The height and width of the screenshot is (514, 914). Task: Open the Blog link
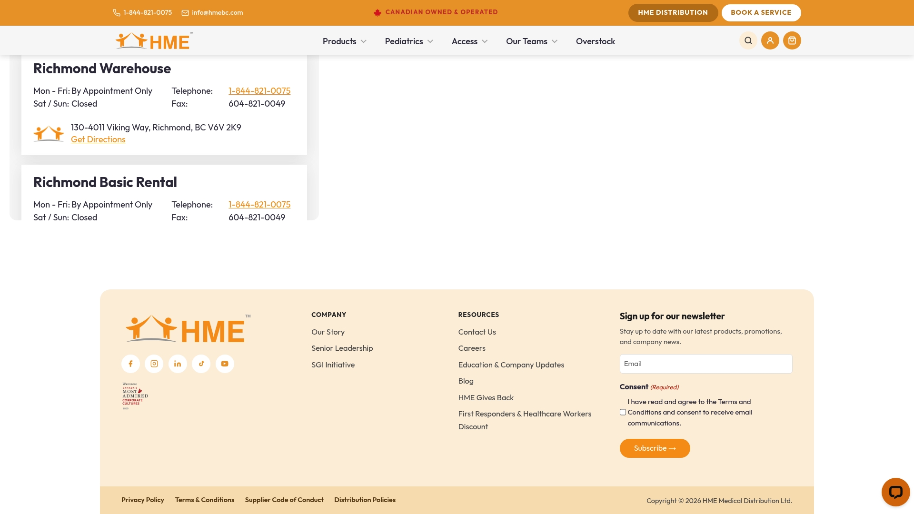(x=466, y=381)
